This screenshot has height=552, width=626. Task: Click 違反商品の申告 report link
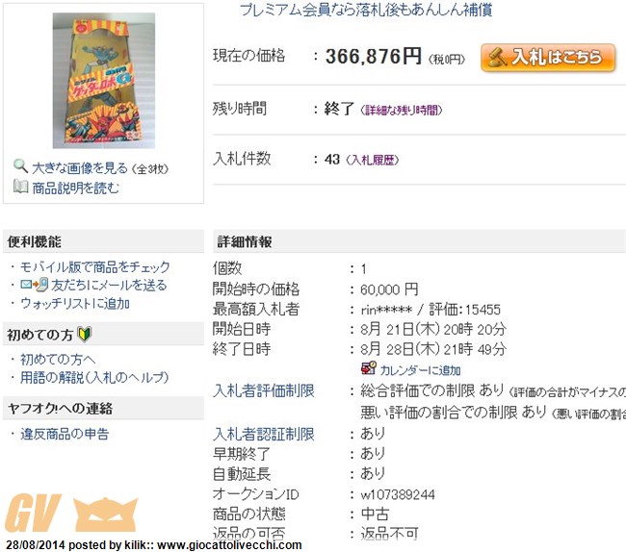point(65,434)
